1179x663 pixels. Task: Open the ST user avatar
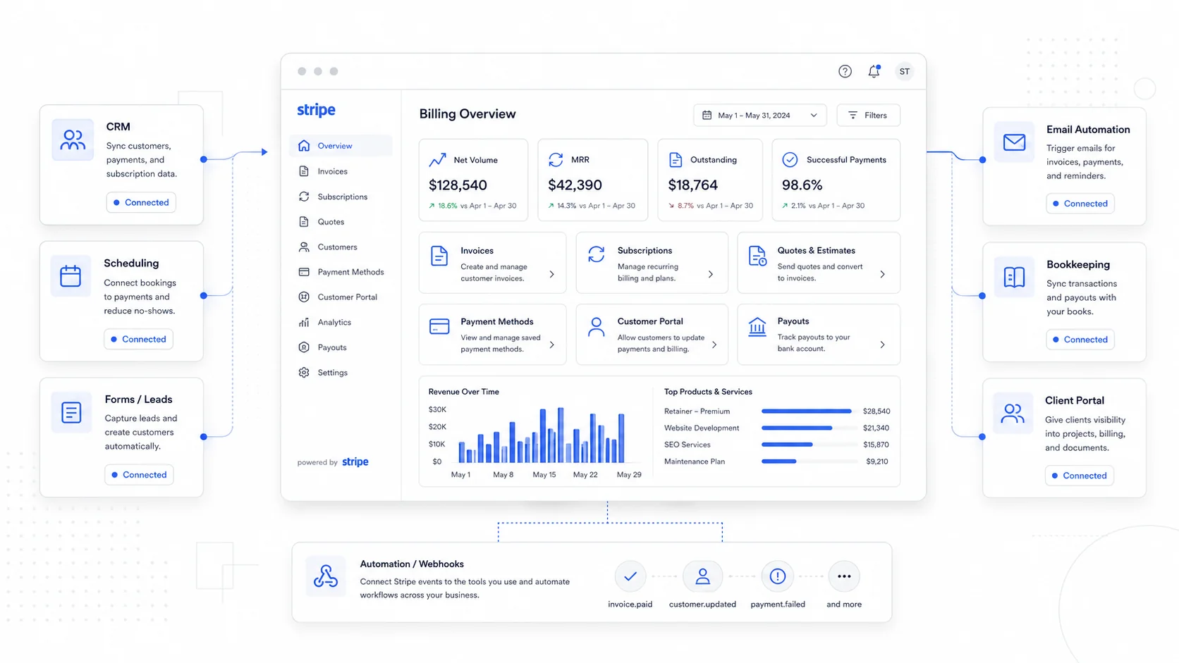904,71
